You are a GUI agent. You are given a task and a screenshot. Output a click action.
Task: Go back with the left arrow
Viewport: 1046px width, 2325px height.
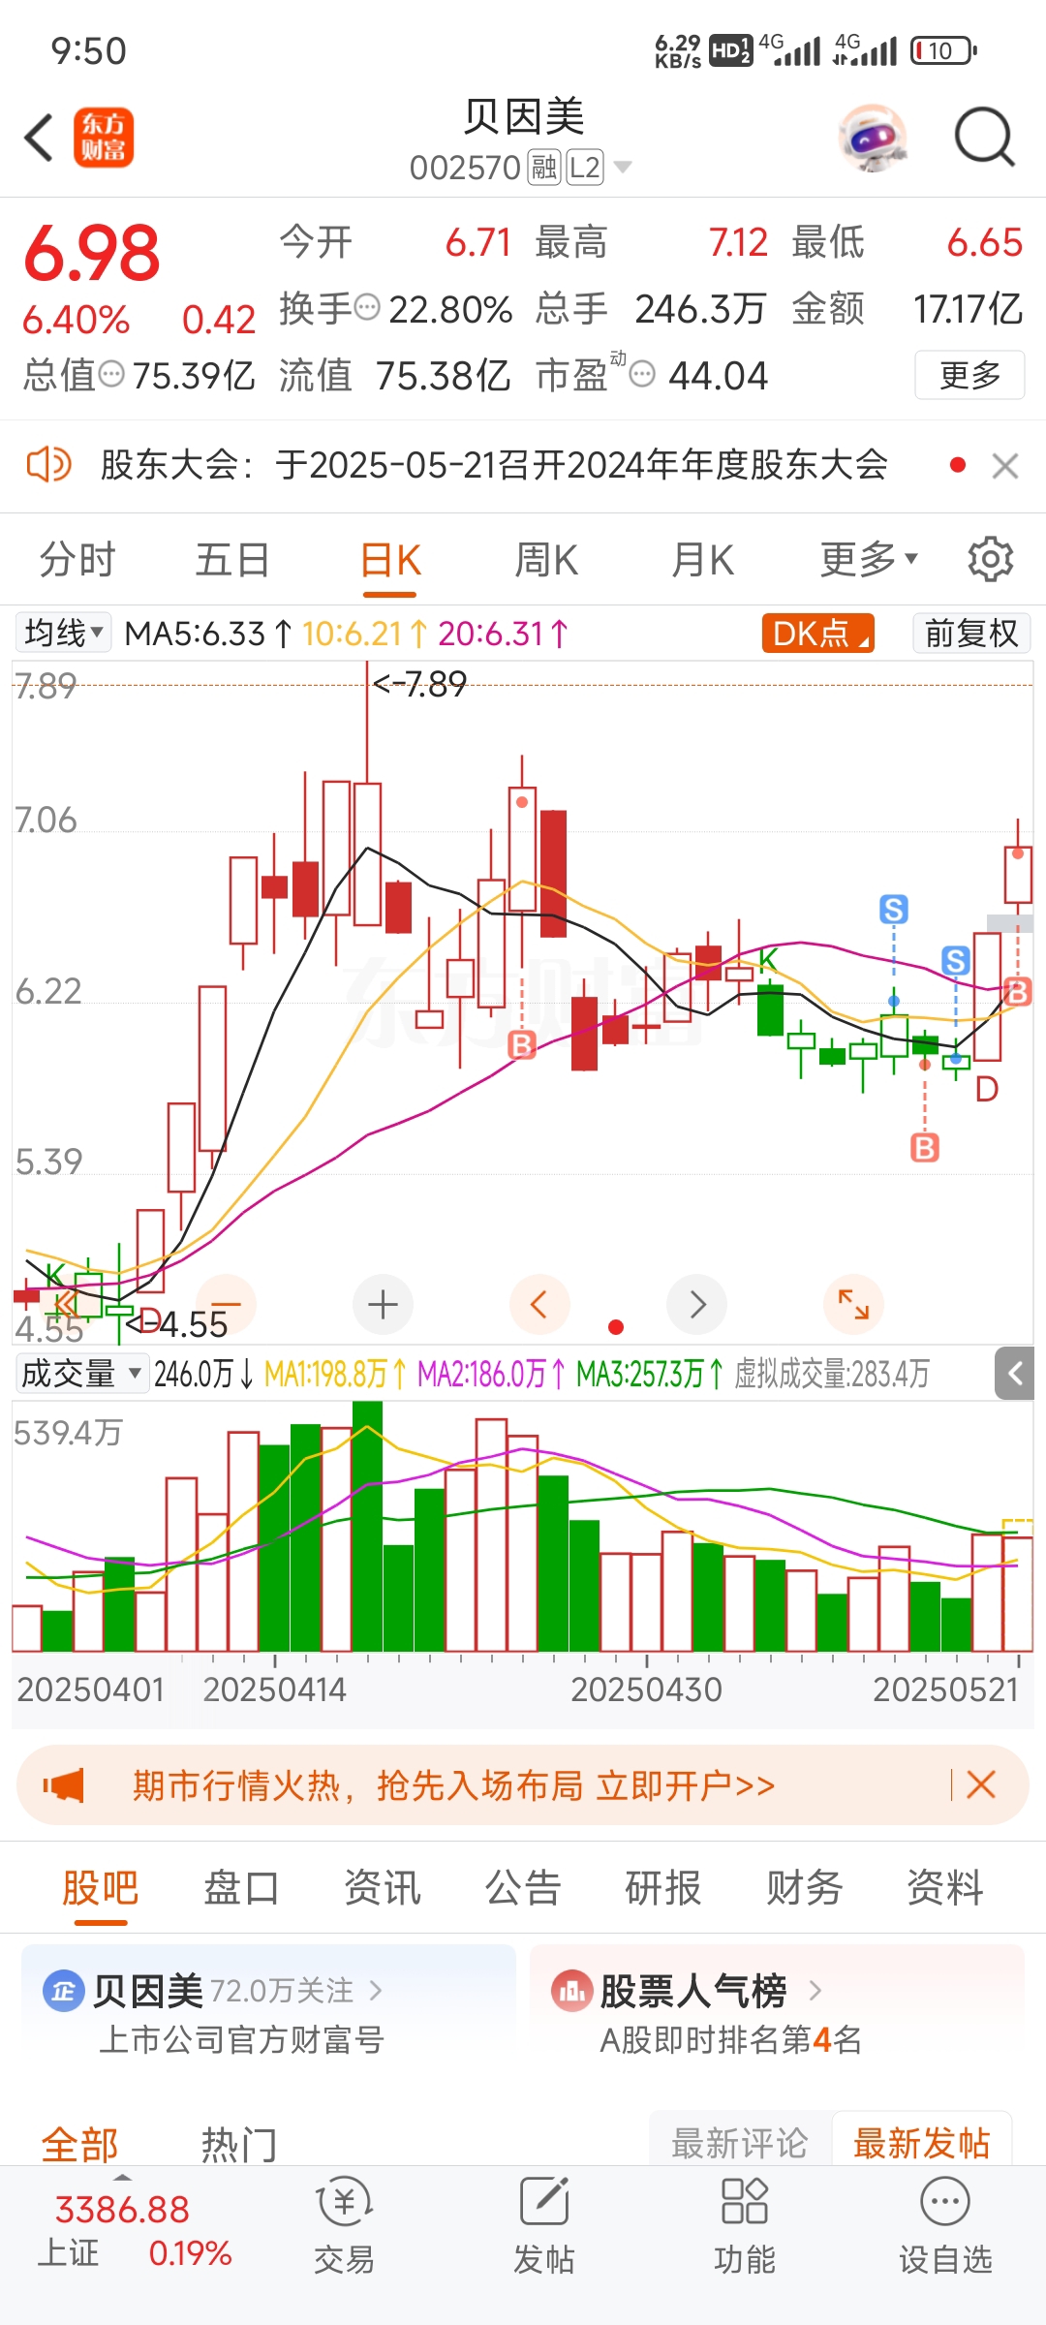point(39,138)
